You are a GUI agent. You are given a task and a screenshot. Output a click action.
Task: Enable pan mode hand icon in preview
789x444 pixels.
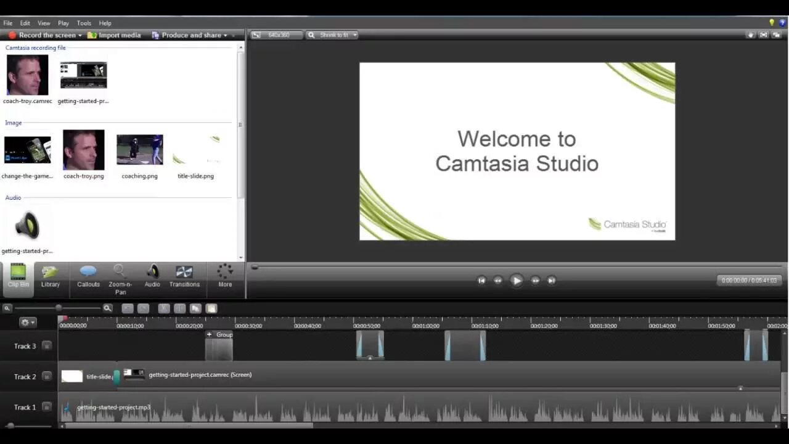click(x=751, y=35)
